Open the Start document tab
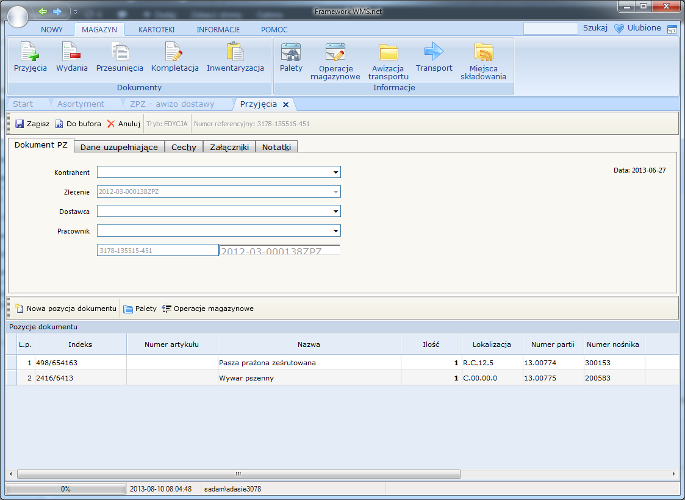This screenshot has height=500, width=685. (23, 104)
